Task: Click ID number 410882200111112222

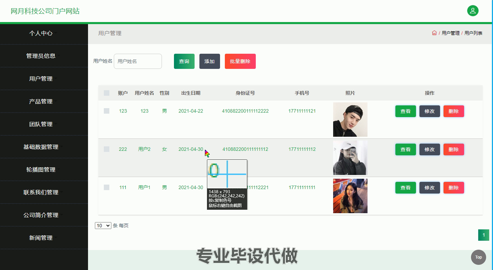Action: [245, 111]
